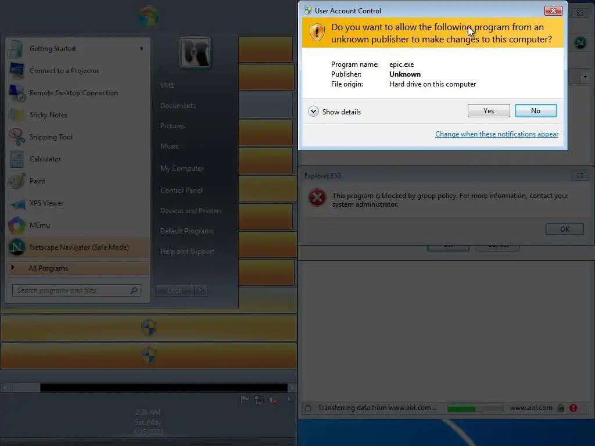Screen dimensions: 595x446
Task: Launch the Remote Desktop Connection icon
Action: pos(16,93)
